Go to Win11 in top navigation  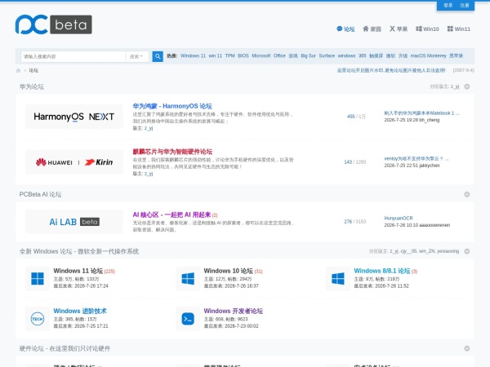459,29
